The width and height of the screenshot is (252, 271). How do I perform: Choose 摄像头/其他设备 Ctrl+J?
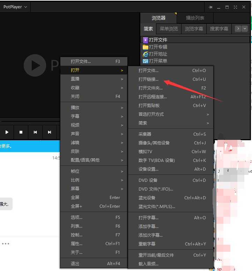[171, 143]
